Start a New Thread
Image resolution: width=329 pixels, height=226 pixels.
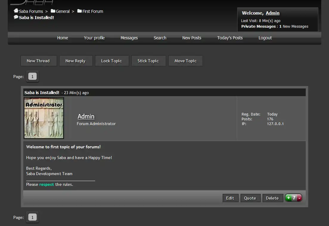(x=39, y=61)
